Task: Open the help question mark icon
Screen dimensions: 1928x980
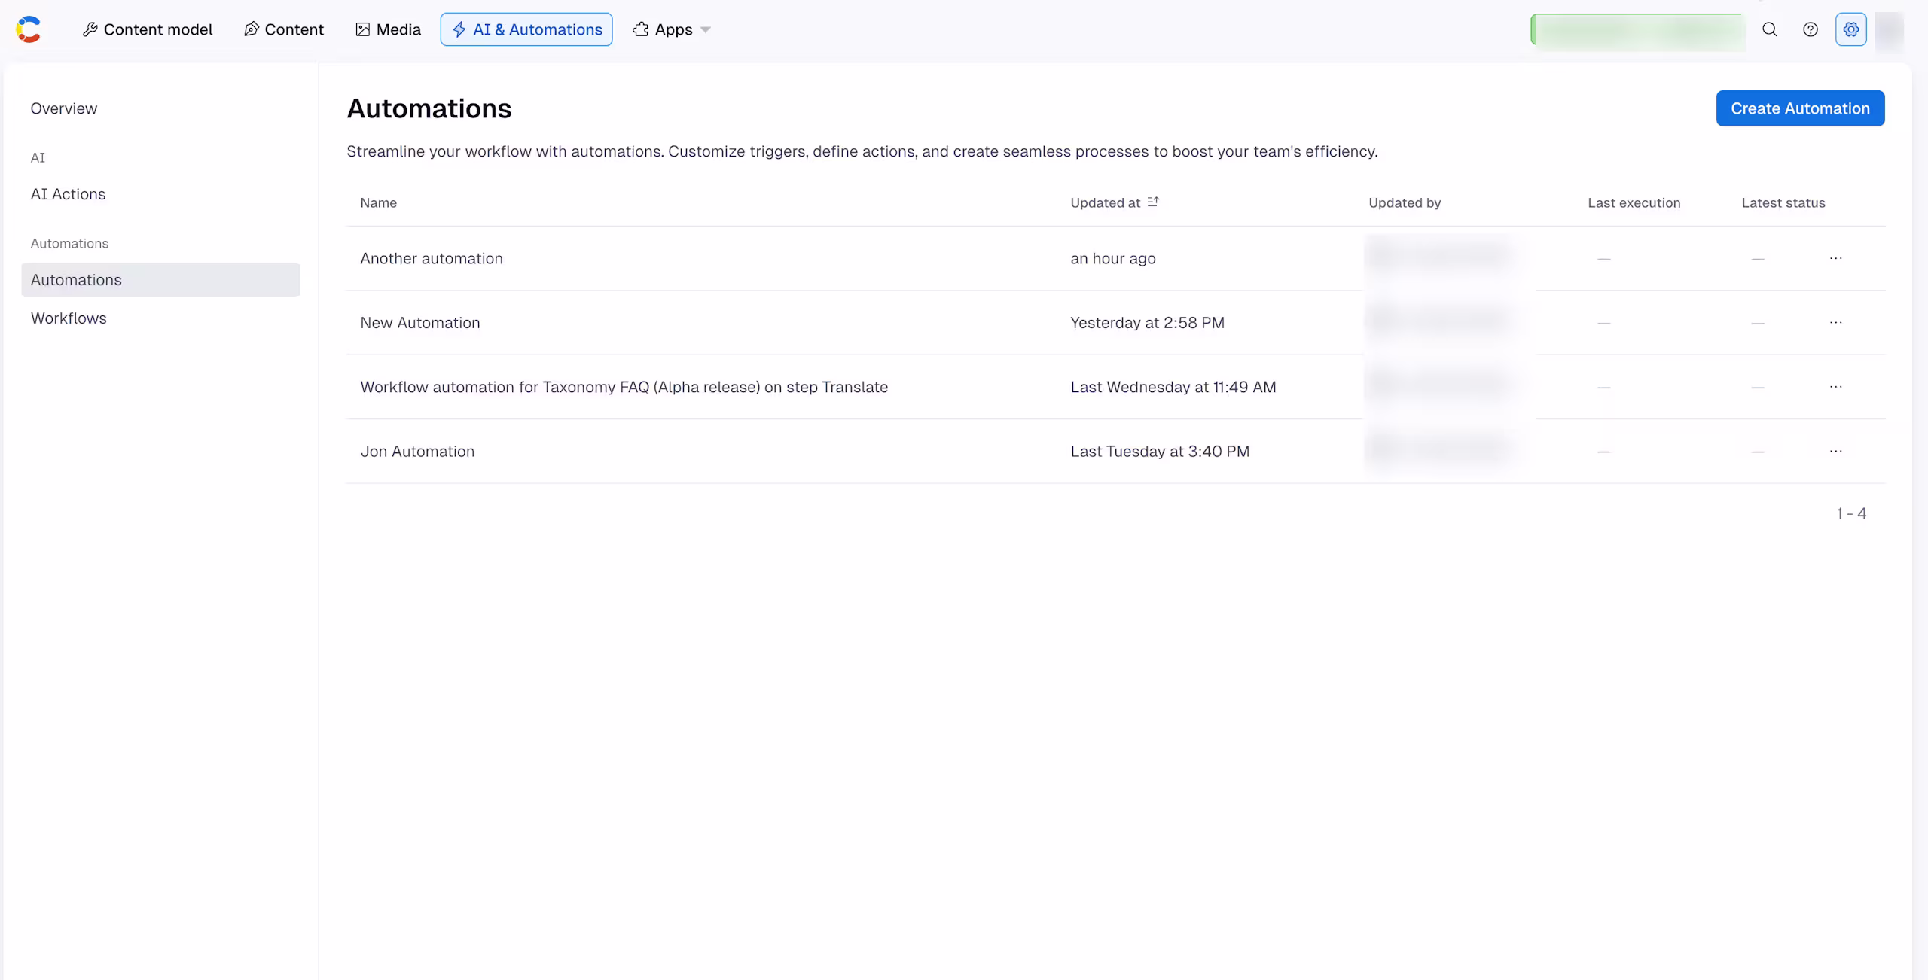Action: pos(1811,29)
